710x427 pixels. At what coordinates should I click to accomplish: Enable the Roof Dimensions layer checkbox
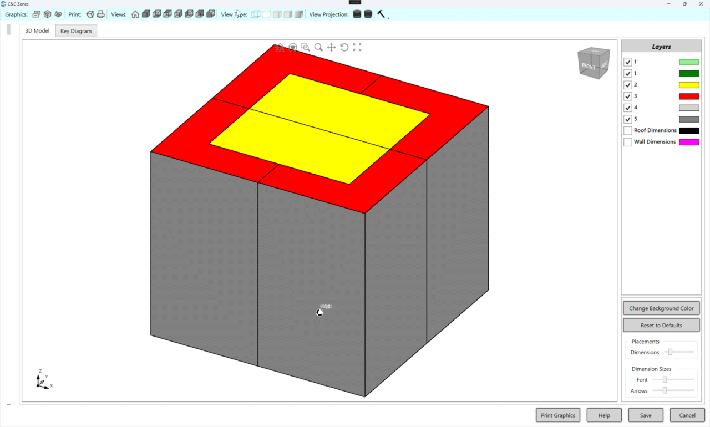pyautogui.click(x=627, y=130)
